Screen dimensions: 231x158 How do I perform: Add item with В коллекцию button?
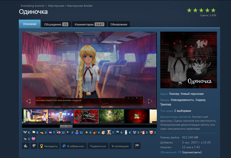pyautogui.click(x=120, y=146)
